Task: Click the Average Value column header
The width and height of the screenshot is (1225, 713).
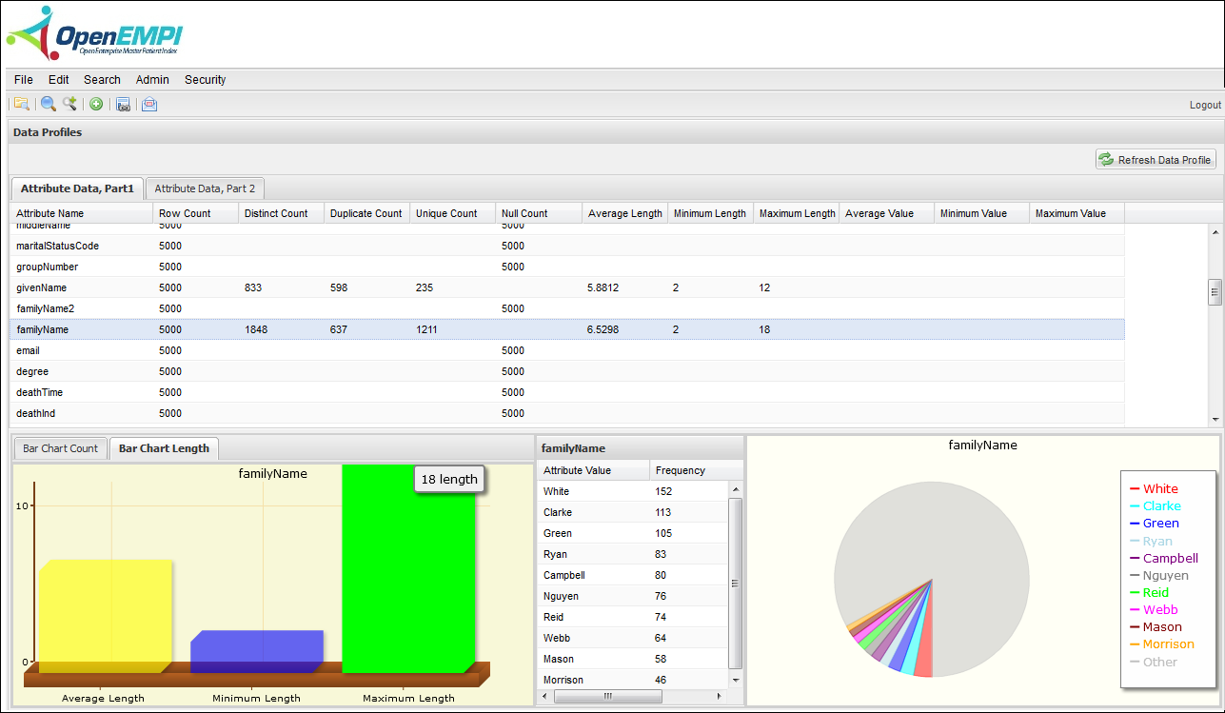Action: [x=887, y=213]
